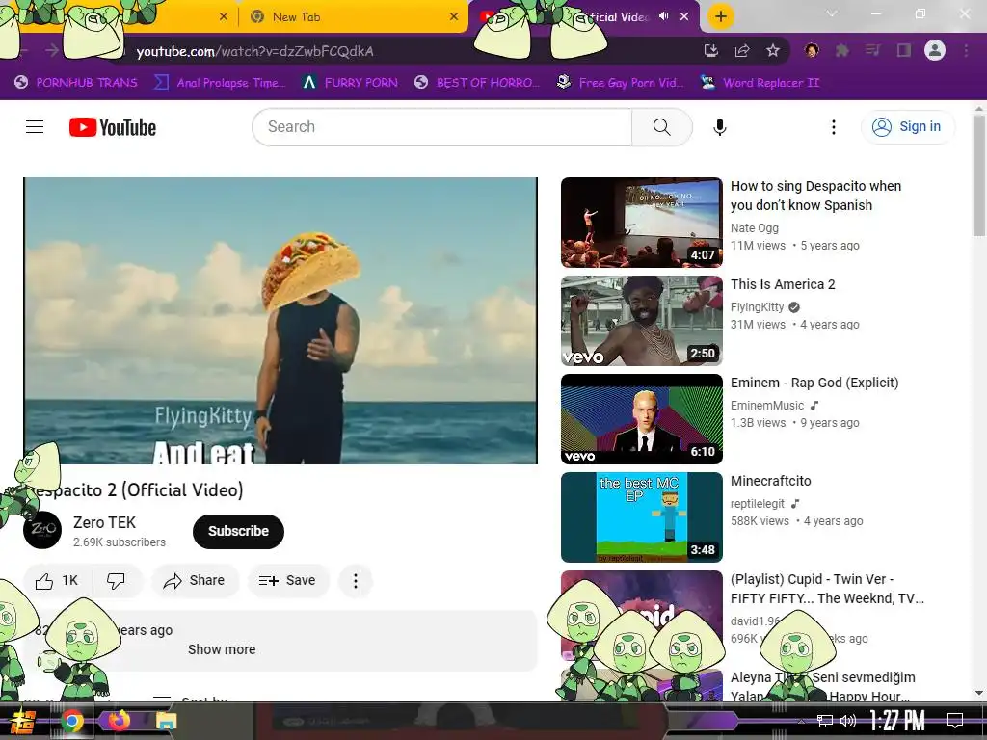This screenshot has width=987, height=740.
Task: Click the YouTube search field
Action: (441, 127)
